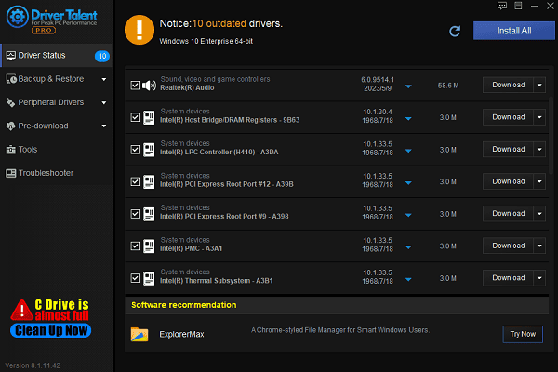The width and height of the screenshot is (558, 372).
Task: Uncheck the Intel(R) PMC - A3A1 checkbox
Action: click(135, 246)
